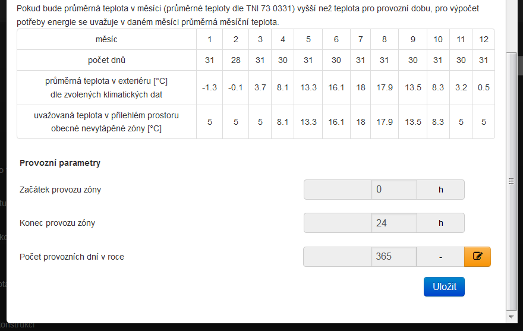Viewport: 523px width, 331px height.
Task: Click July exterior temperature cell 18
Action: [361, 88]
